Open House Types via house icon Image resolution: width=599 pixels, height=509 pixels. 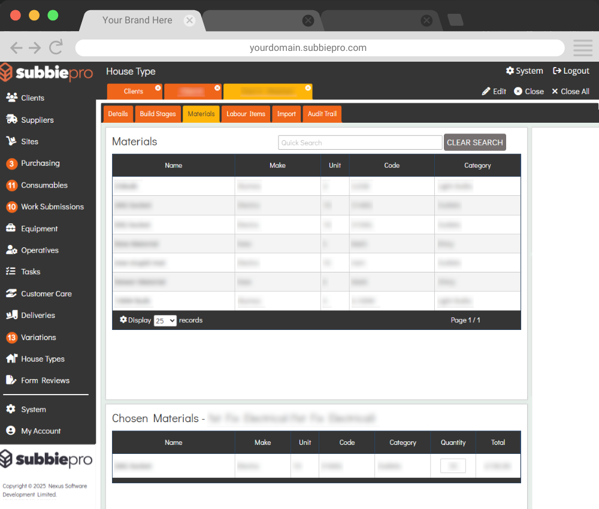click(x=11, y=359)
